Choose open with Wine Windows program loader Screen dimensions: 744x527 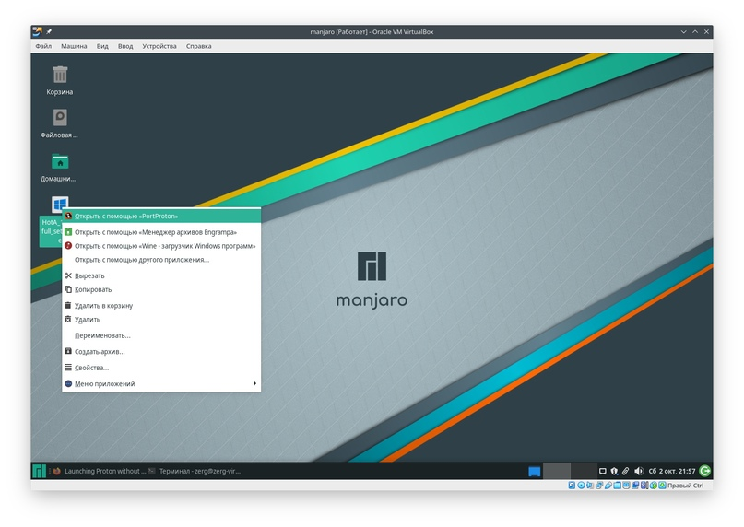click(x=161, y=246)
